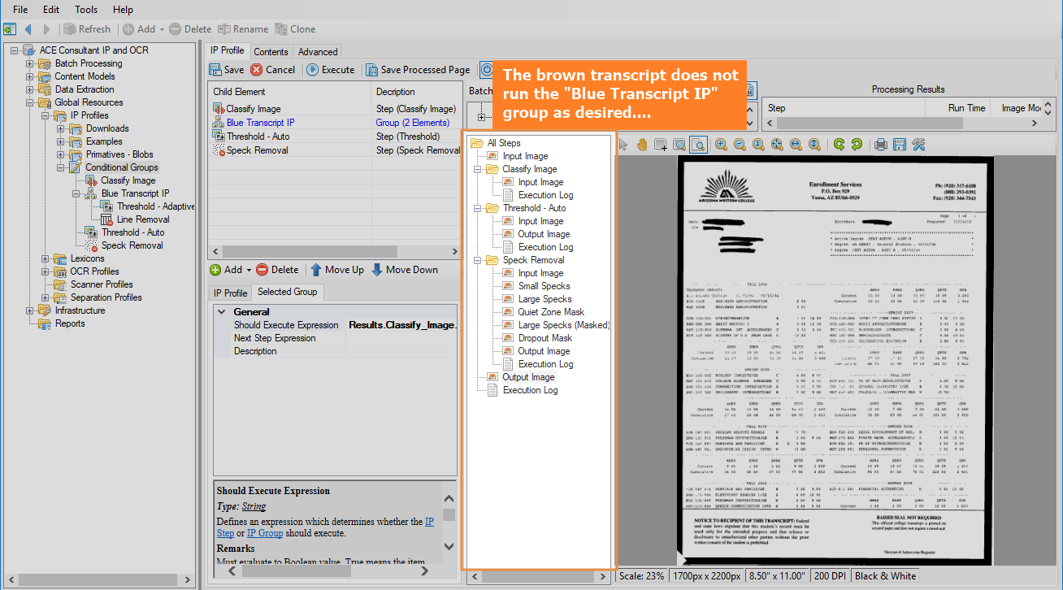Select Line Removal in the tree
1063x590 pixels.
(143, 219)
